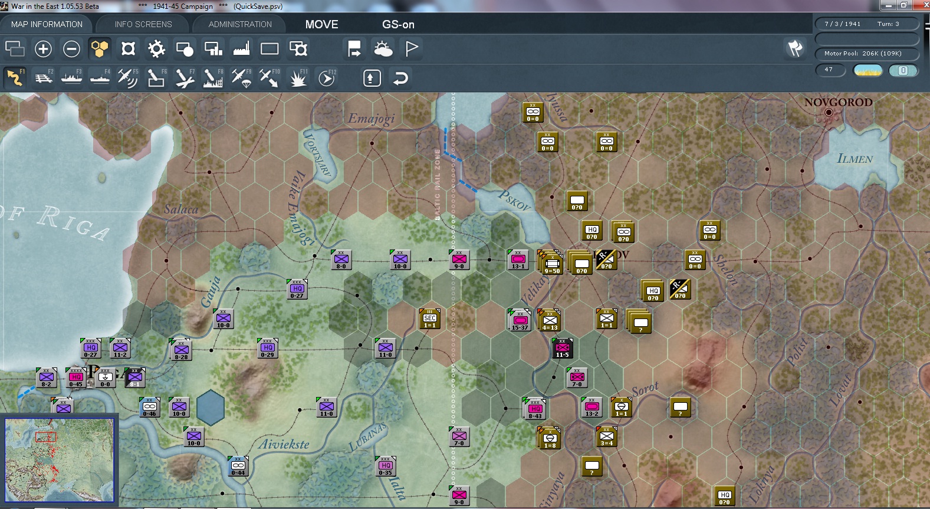Select the F8 bomb city mode
The width and height of the screenshot is (930, 509).
(213, 78)
